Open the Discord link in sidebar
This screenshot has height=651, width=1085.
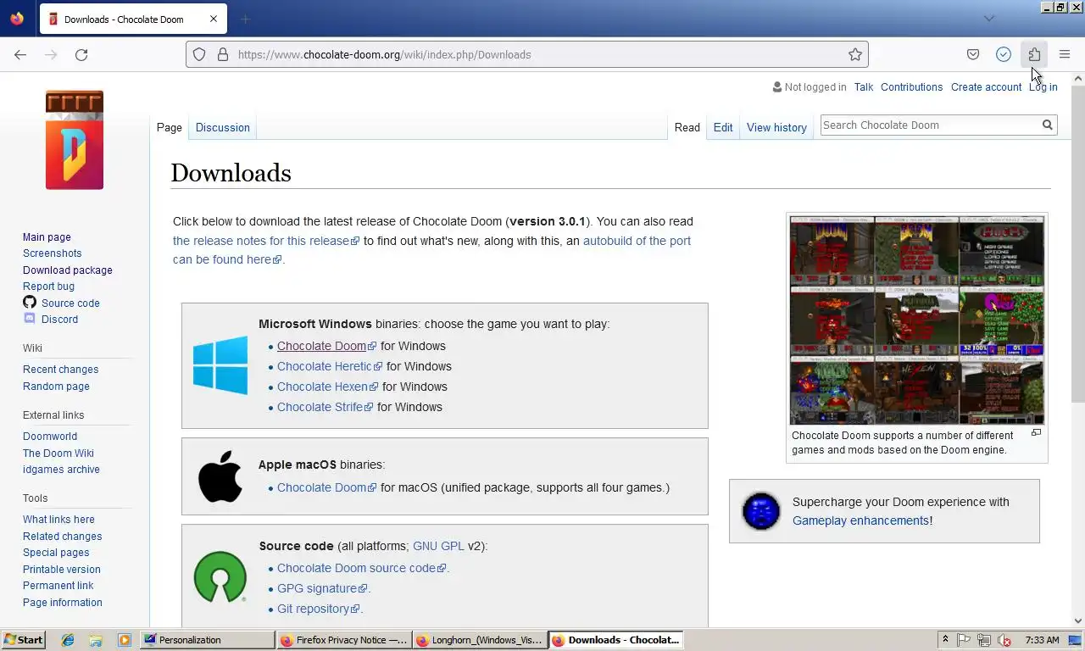tap(59, 320)
